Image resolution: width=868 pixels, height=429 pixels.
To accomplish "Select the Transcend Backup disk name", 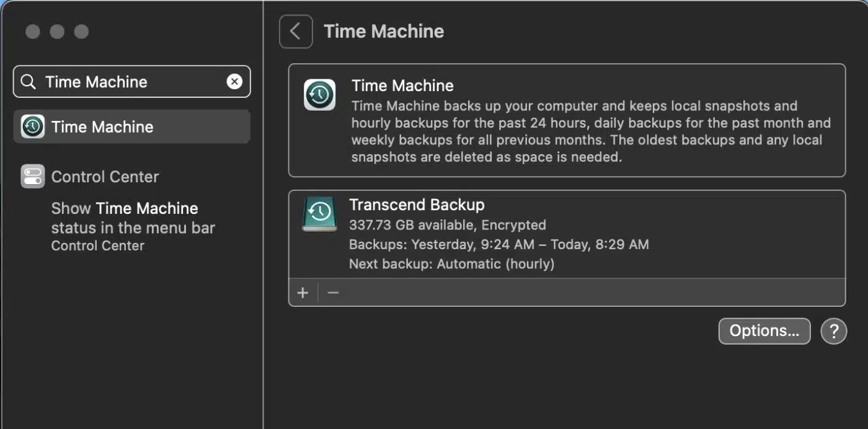I will tap(417, 205).
